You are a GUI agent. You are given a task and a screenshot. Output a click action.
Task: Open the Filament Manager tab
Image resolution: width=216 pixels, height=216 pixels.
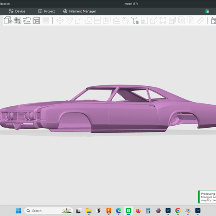click(x=80, y=11)
